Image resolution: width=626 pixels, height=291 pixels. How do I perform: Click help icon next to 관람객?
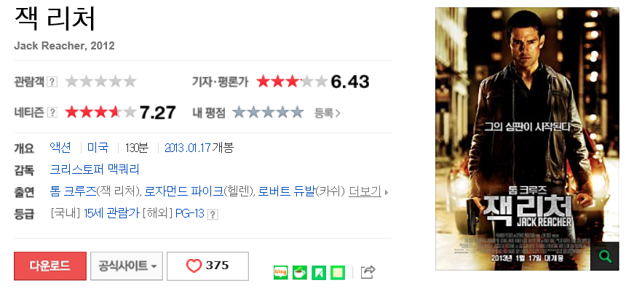[x=52, y=81]
